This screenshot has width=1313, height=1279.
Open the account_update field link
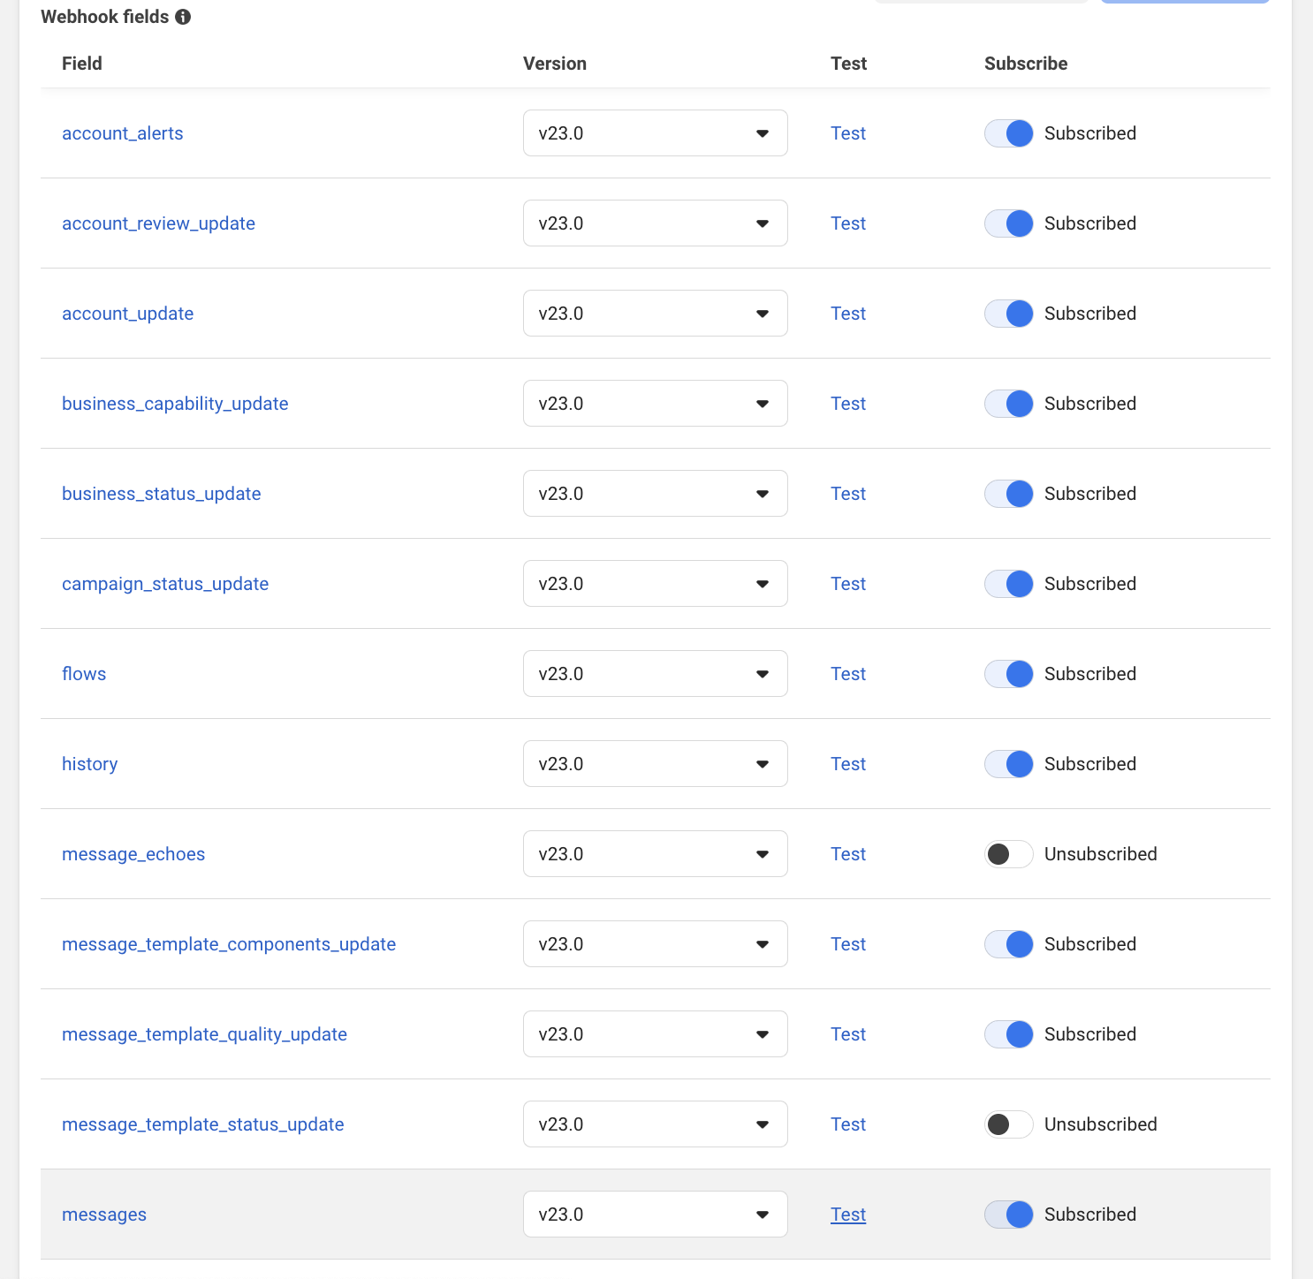[127, 314]
